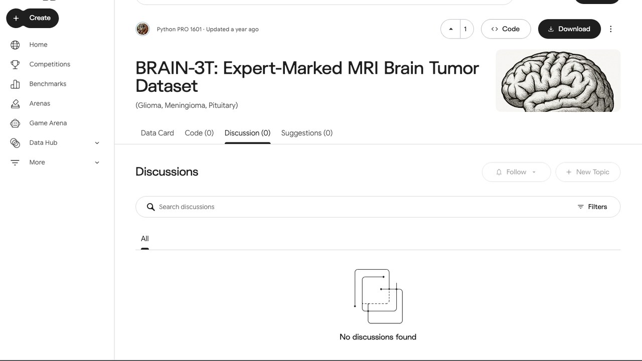Open the three-dot options menu
This screenshot has width=642, height=361.
pos(610,29)
